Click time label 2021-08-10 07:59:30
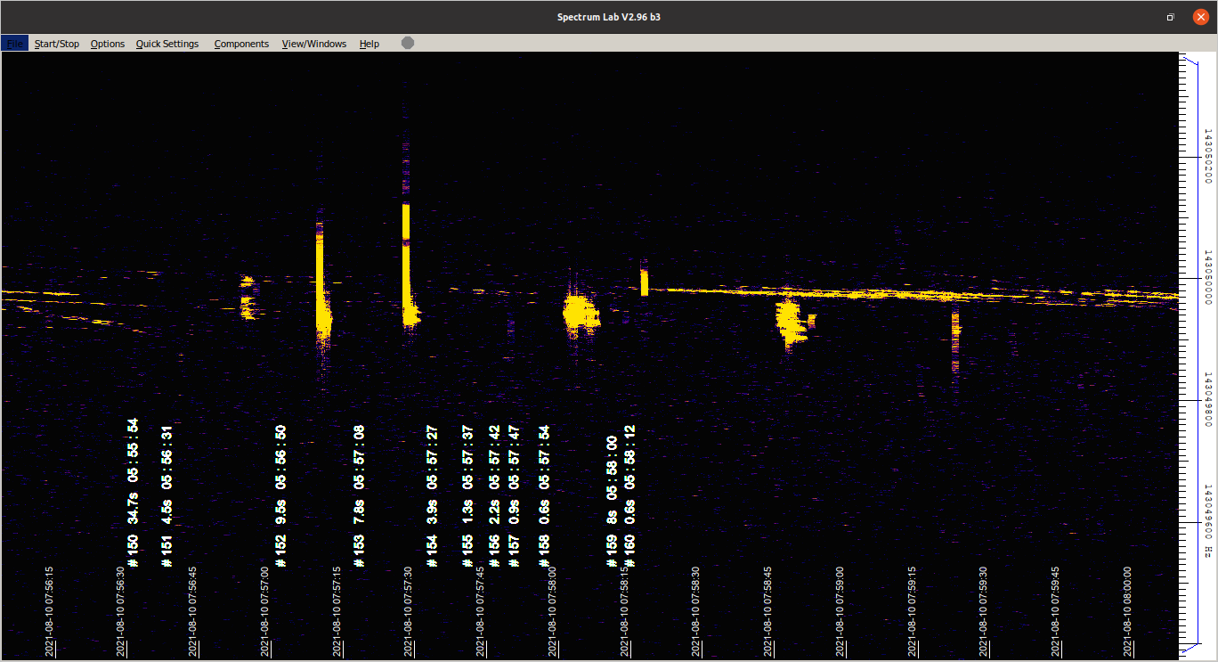Image resolution: width=1218 pixels, height=662 pixels. (983, 611)
